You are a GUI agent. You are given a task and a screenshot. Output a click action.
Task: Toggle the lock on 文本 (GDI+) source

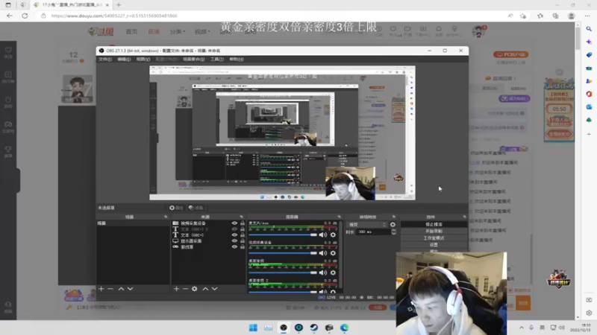pyautogui.click(x=243, y=234)
